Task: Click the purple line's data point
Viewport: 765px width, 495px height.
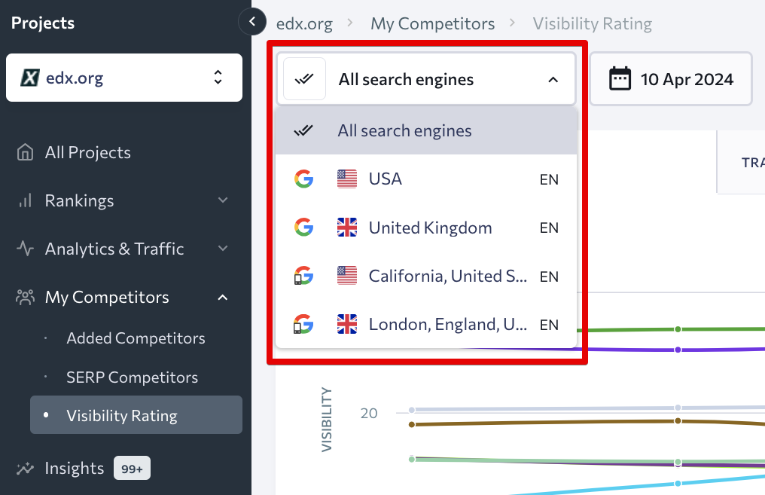Action: point(678,350)
